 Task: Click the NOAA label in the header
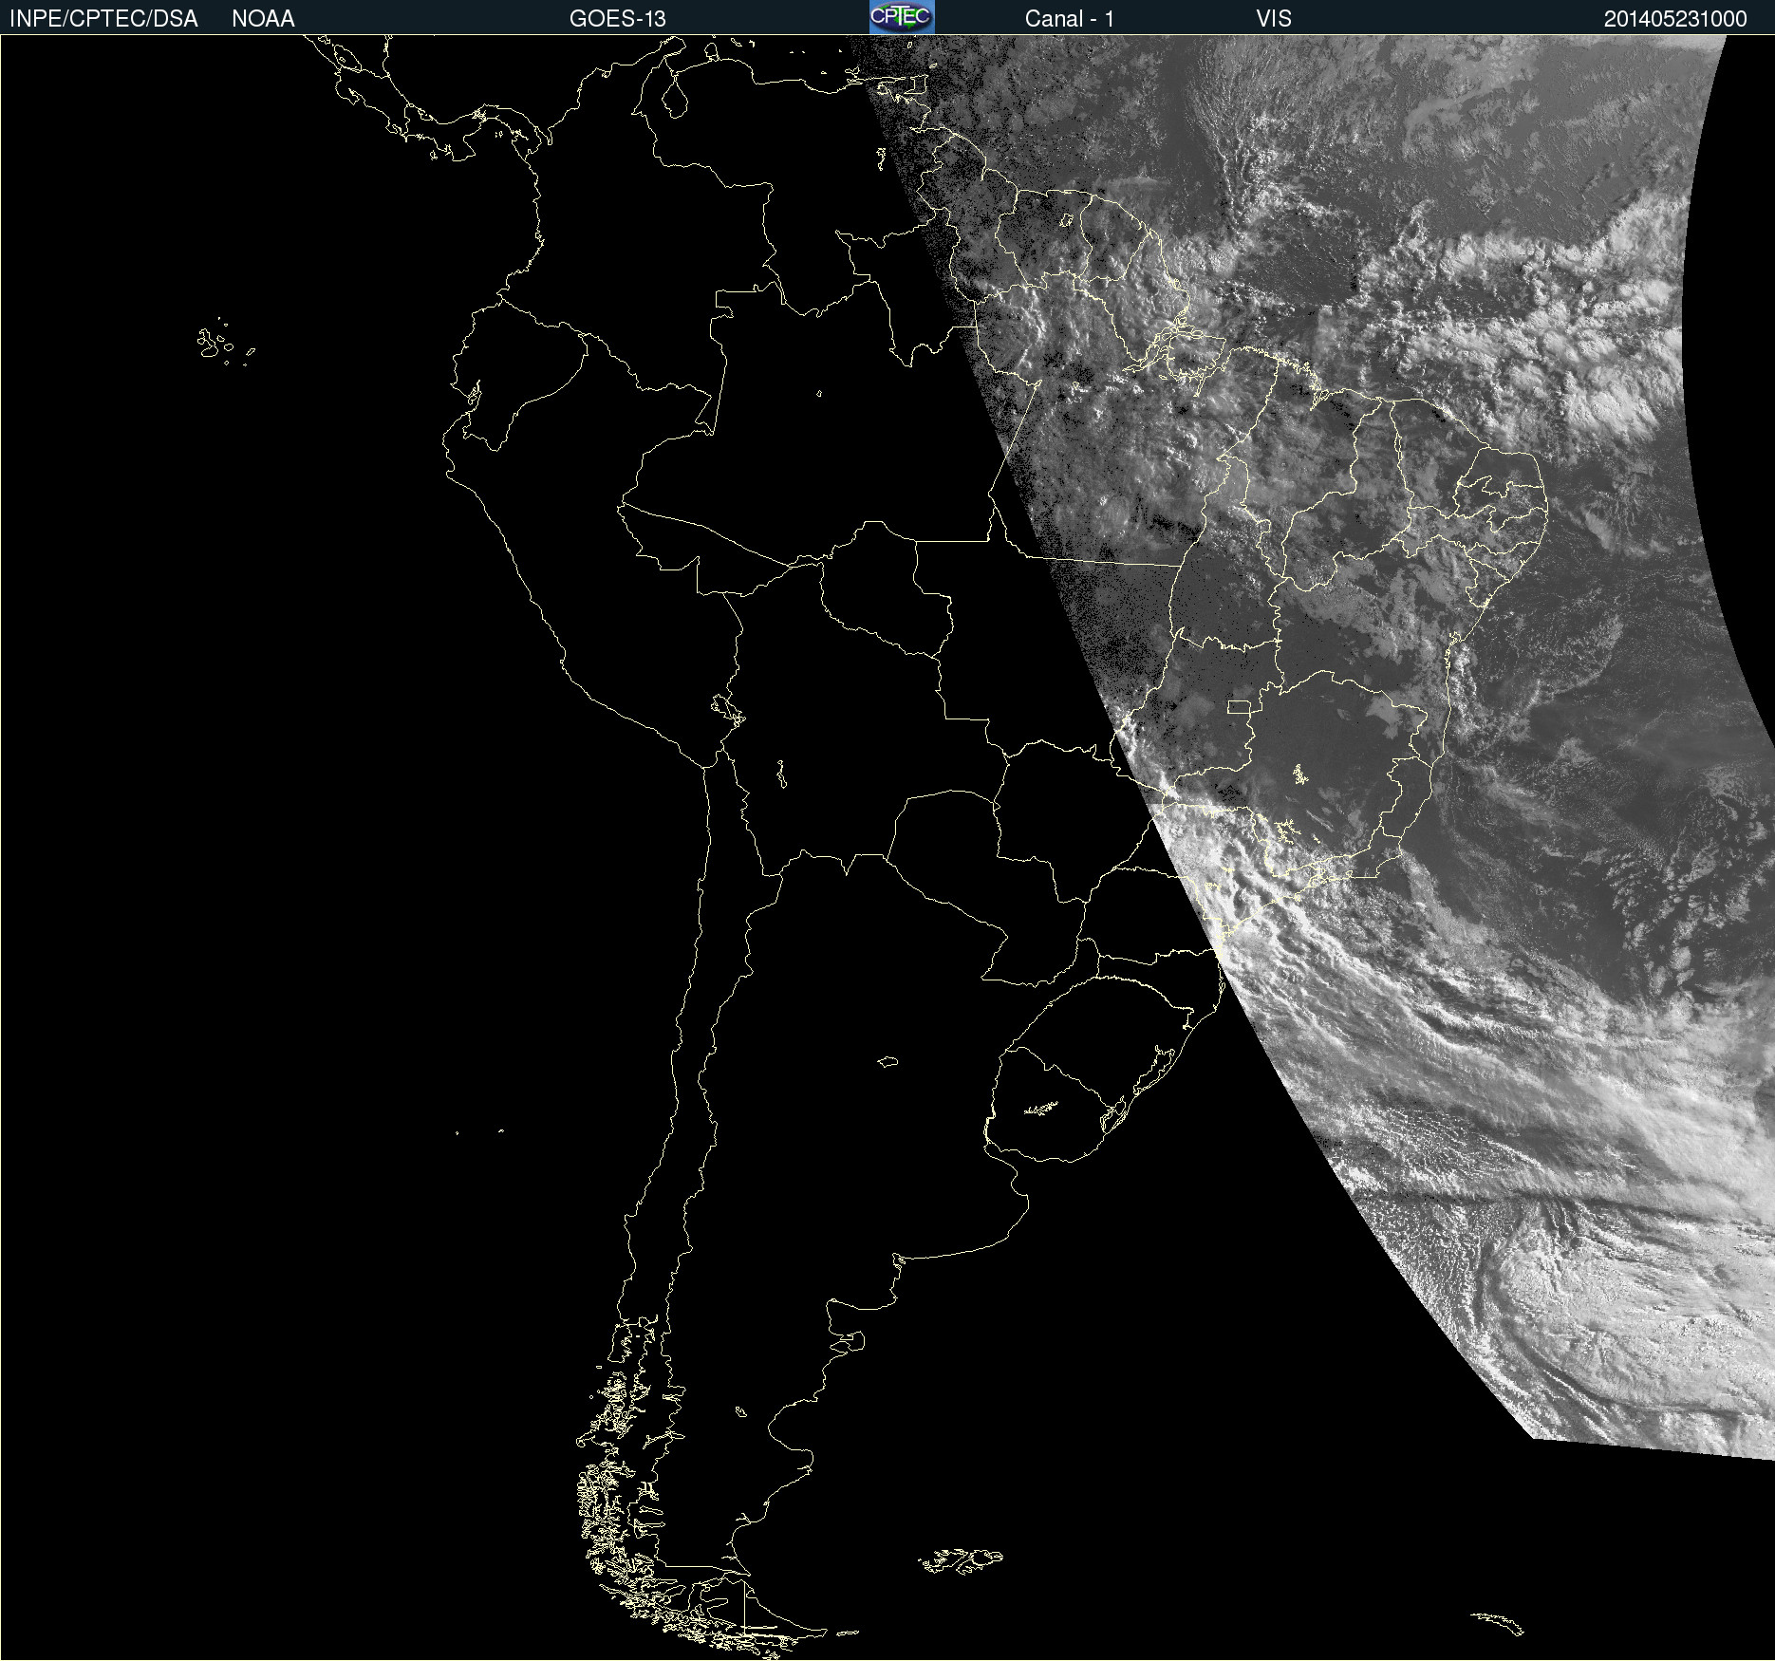pos(263,19)
